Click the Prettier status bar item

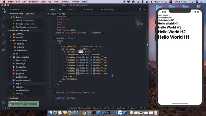point(132,108)
